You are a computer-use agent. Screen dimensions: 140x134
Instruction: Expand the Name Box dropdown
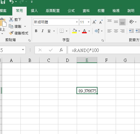coord(23,50)
